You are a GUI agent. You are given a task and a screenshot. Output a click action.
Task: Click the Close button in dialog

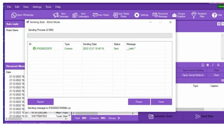(x=161, y=102)
